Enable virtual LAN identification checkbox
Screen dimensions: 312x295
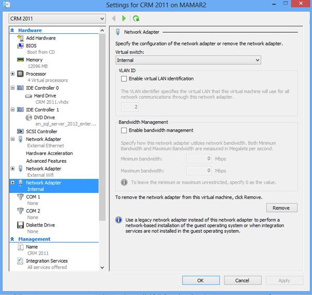click(x=124, y=79)
